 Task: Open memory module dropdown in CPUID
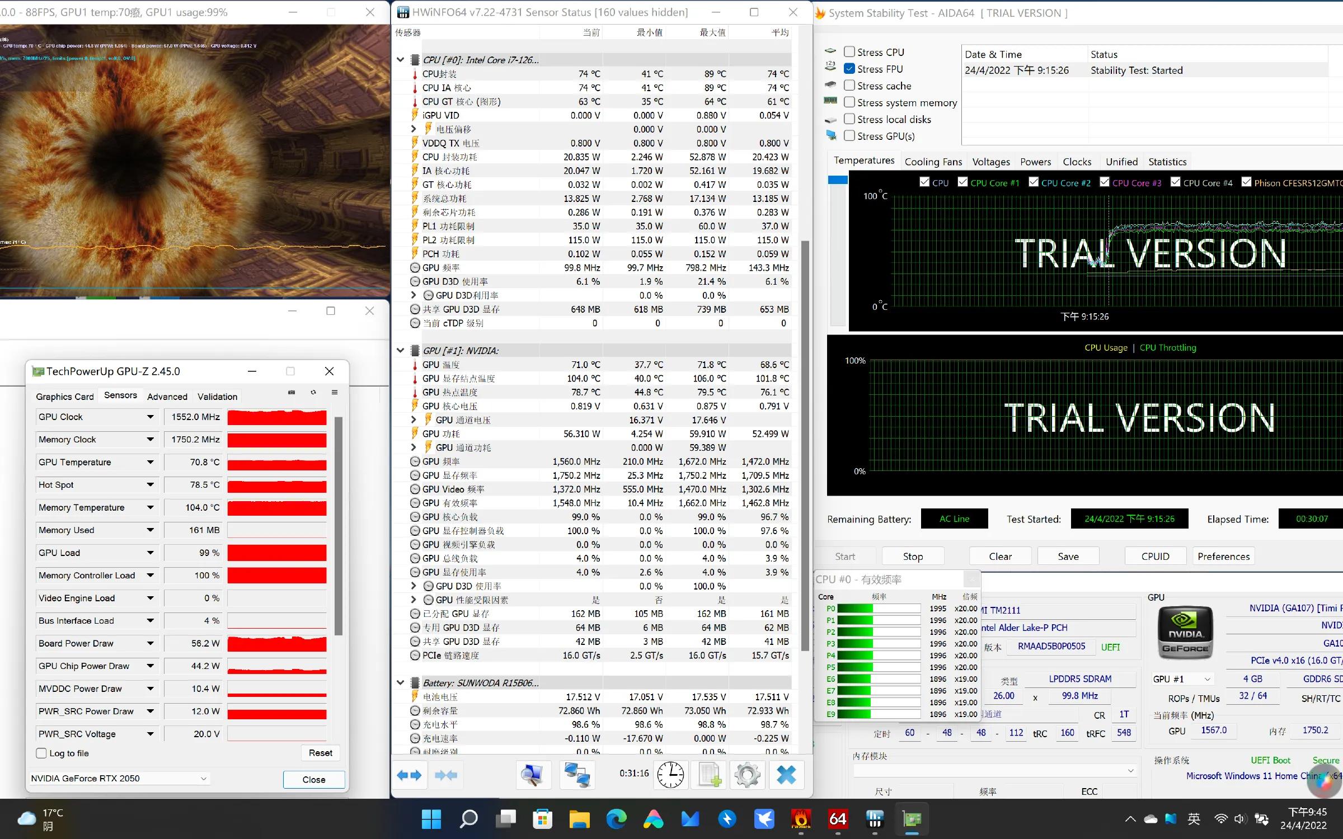click(x=995, y=771)
